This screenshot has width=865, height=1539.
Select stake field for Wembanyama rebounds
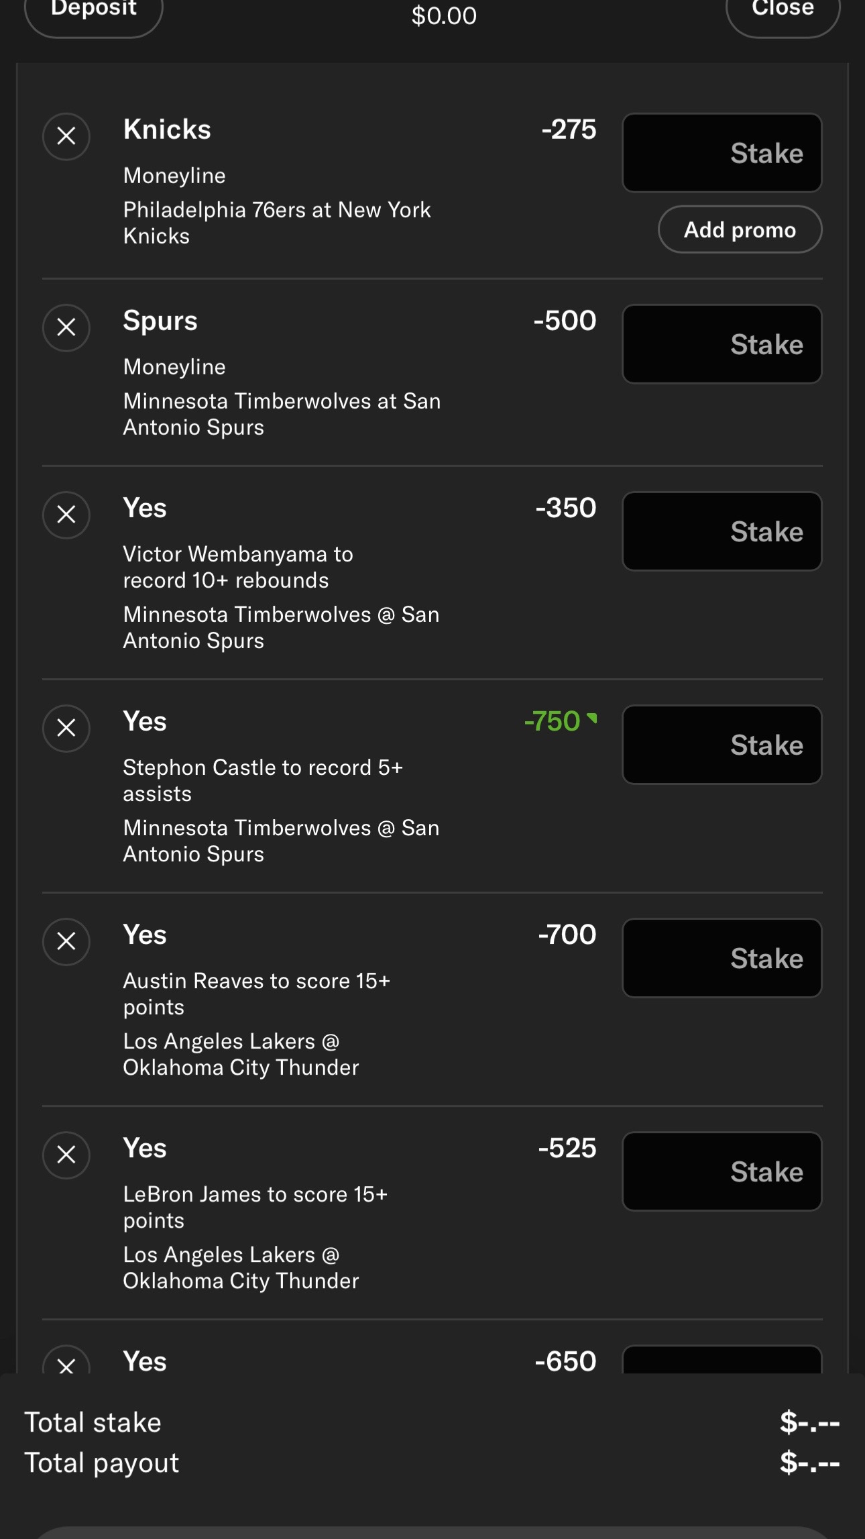[x=722, y=531]
